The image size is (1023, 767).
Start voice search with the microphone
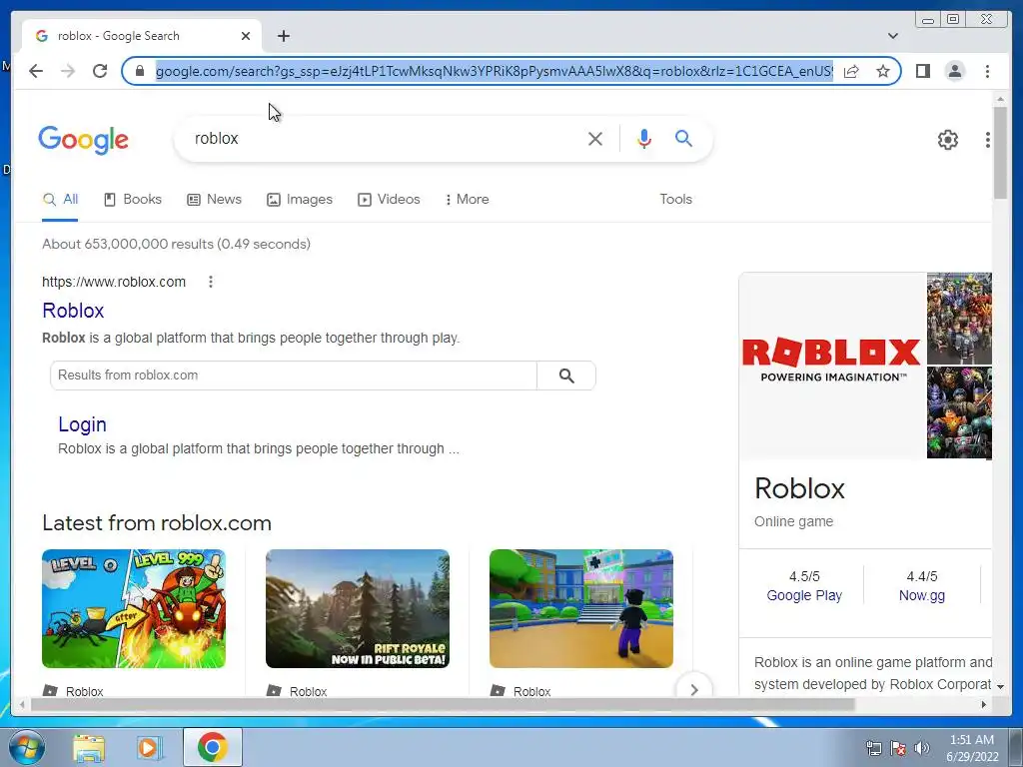(644, 138)
